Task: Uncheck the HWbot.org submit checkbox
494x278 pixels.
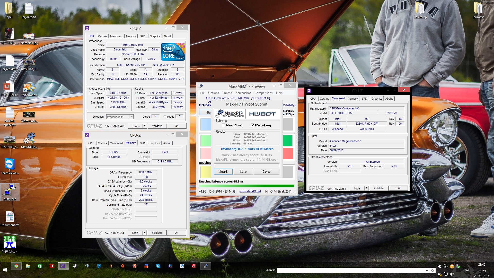Action: pyautogui.click(x=252, y=125)
